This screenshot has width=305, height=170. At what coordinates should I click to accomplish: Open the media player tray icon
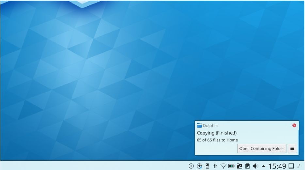pos(191,166)
